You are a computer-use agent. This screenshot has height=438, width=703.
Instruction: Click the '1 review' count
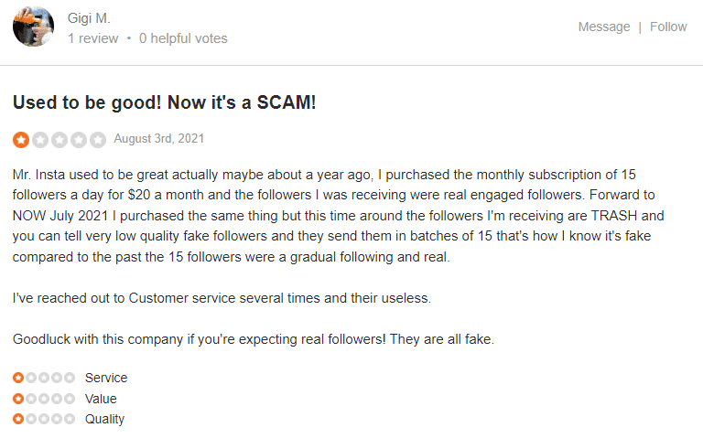tap(92, 38)
